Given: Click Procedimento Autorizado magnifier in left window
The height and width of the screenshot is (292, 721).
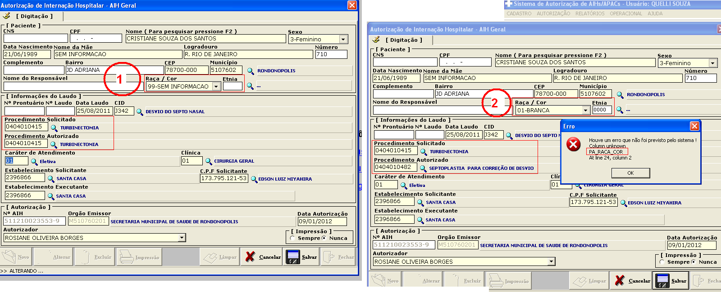Looking at the screenshot, I should [54, 145].
